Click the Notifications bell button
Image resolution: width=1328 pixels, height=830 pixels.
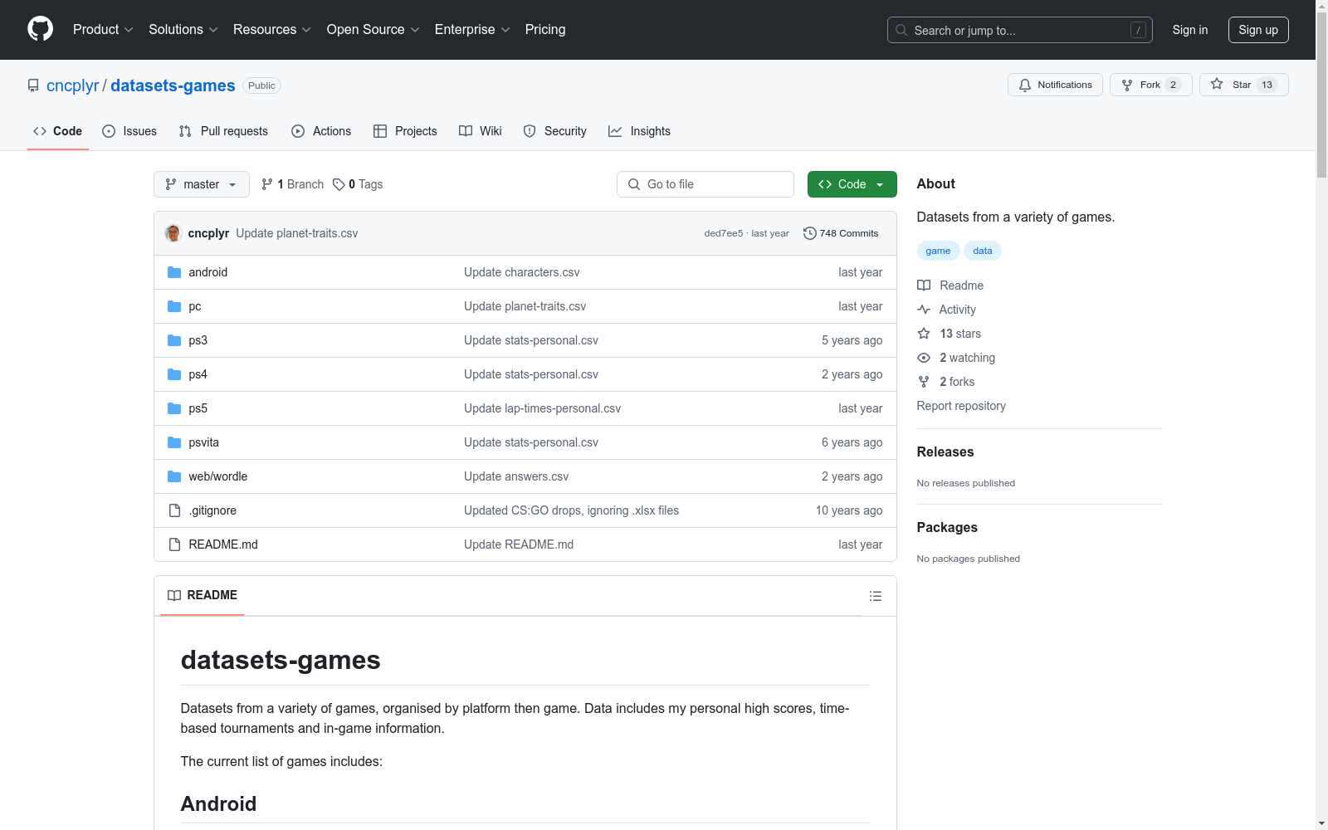[1055, 85]
